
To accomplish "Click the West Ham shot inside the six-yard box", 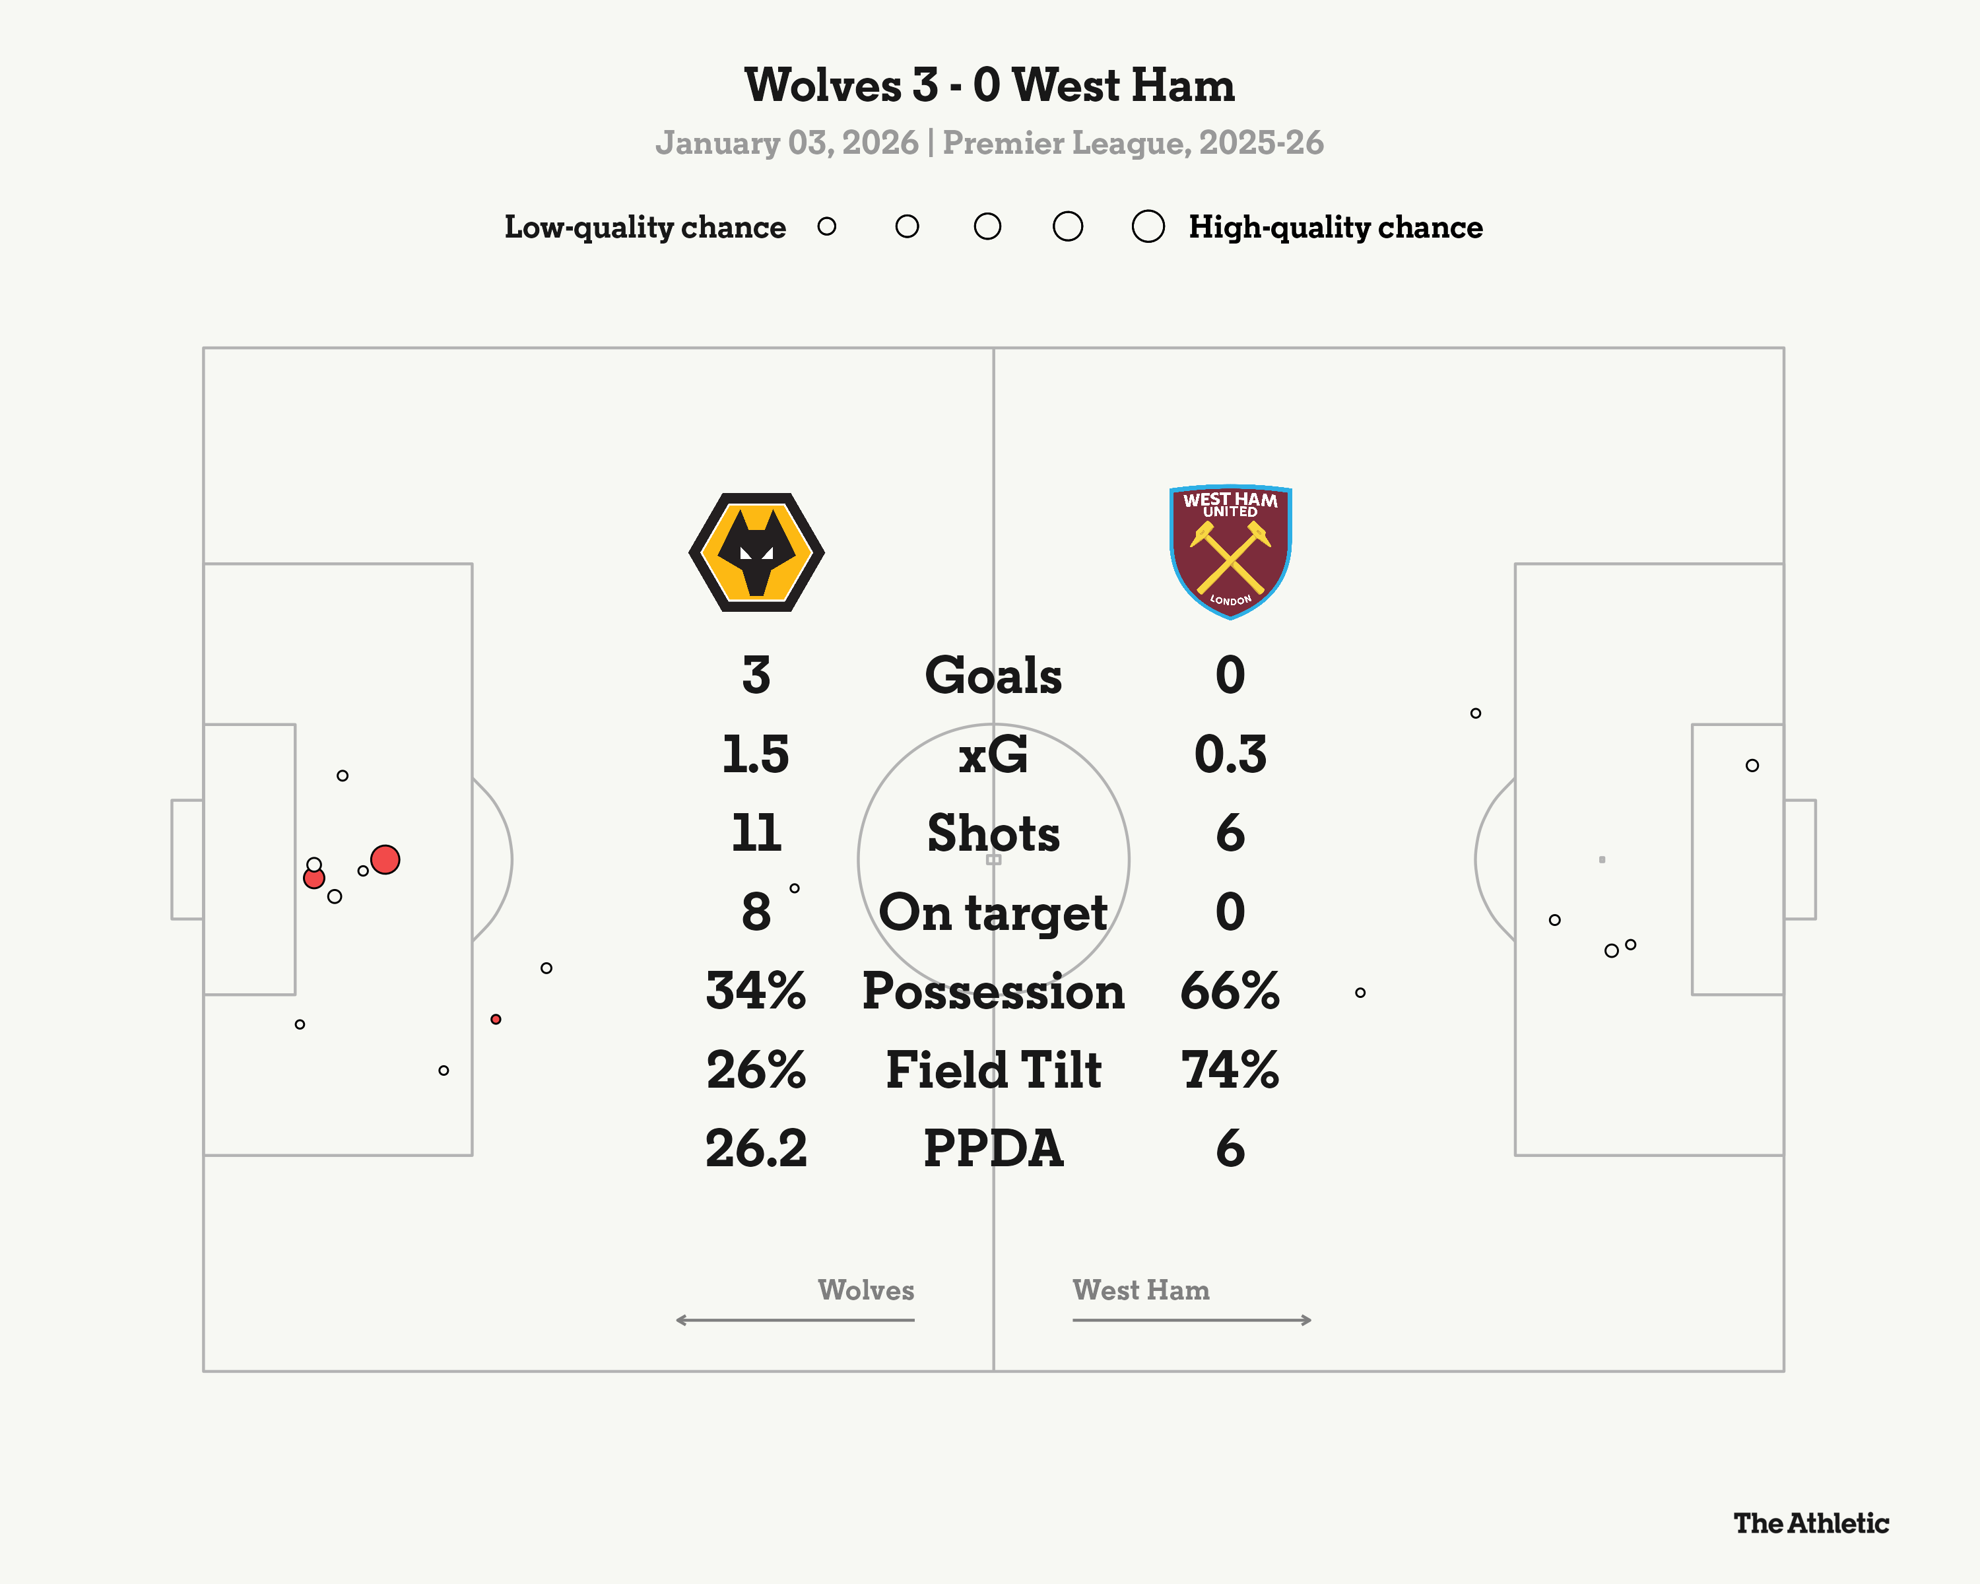I will [1752, 766].
